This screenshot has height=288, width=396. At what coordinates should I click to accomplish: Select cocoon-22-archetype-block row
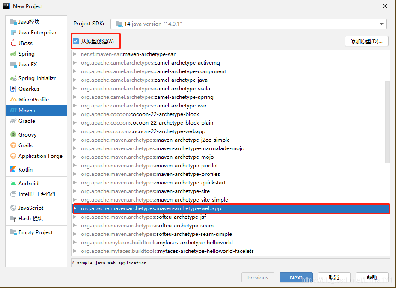tap(231, 114)
